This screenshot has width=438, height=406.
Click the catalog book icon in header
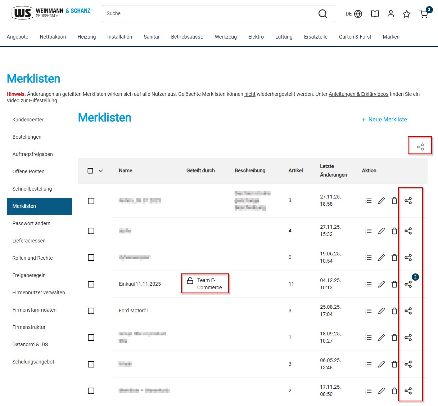375,14
